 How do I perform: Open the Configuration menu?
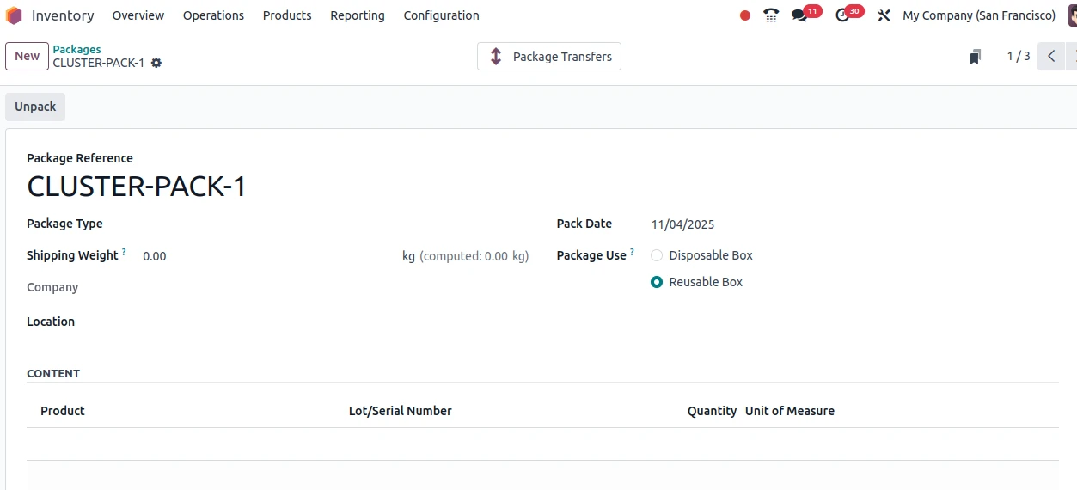(441, 15)
